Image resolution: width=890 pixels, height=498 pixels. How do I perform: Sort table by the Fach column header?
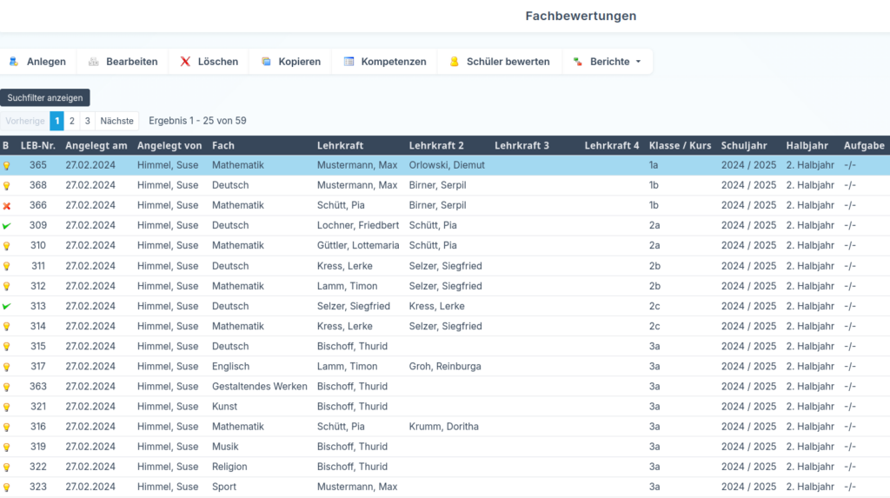click(223, 145)
